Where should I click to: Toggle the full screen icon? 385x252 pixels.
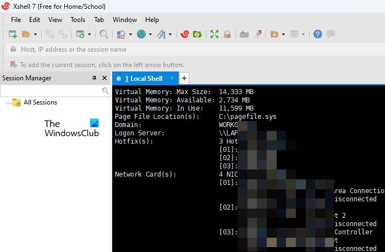click(215, 34)
